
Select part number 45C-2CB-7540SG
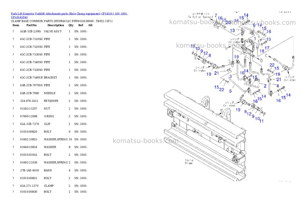coord(31,62)
